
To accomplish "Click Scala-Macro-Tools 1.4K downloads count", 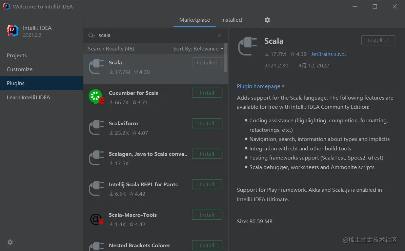I will [x=118, y=224].
